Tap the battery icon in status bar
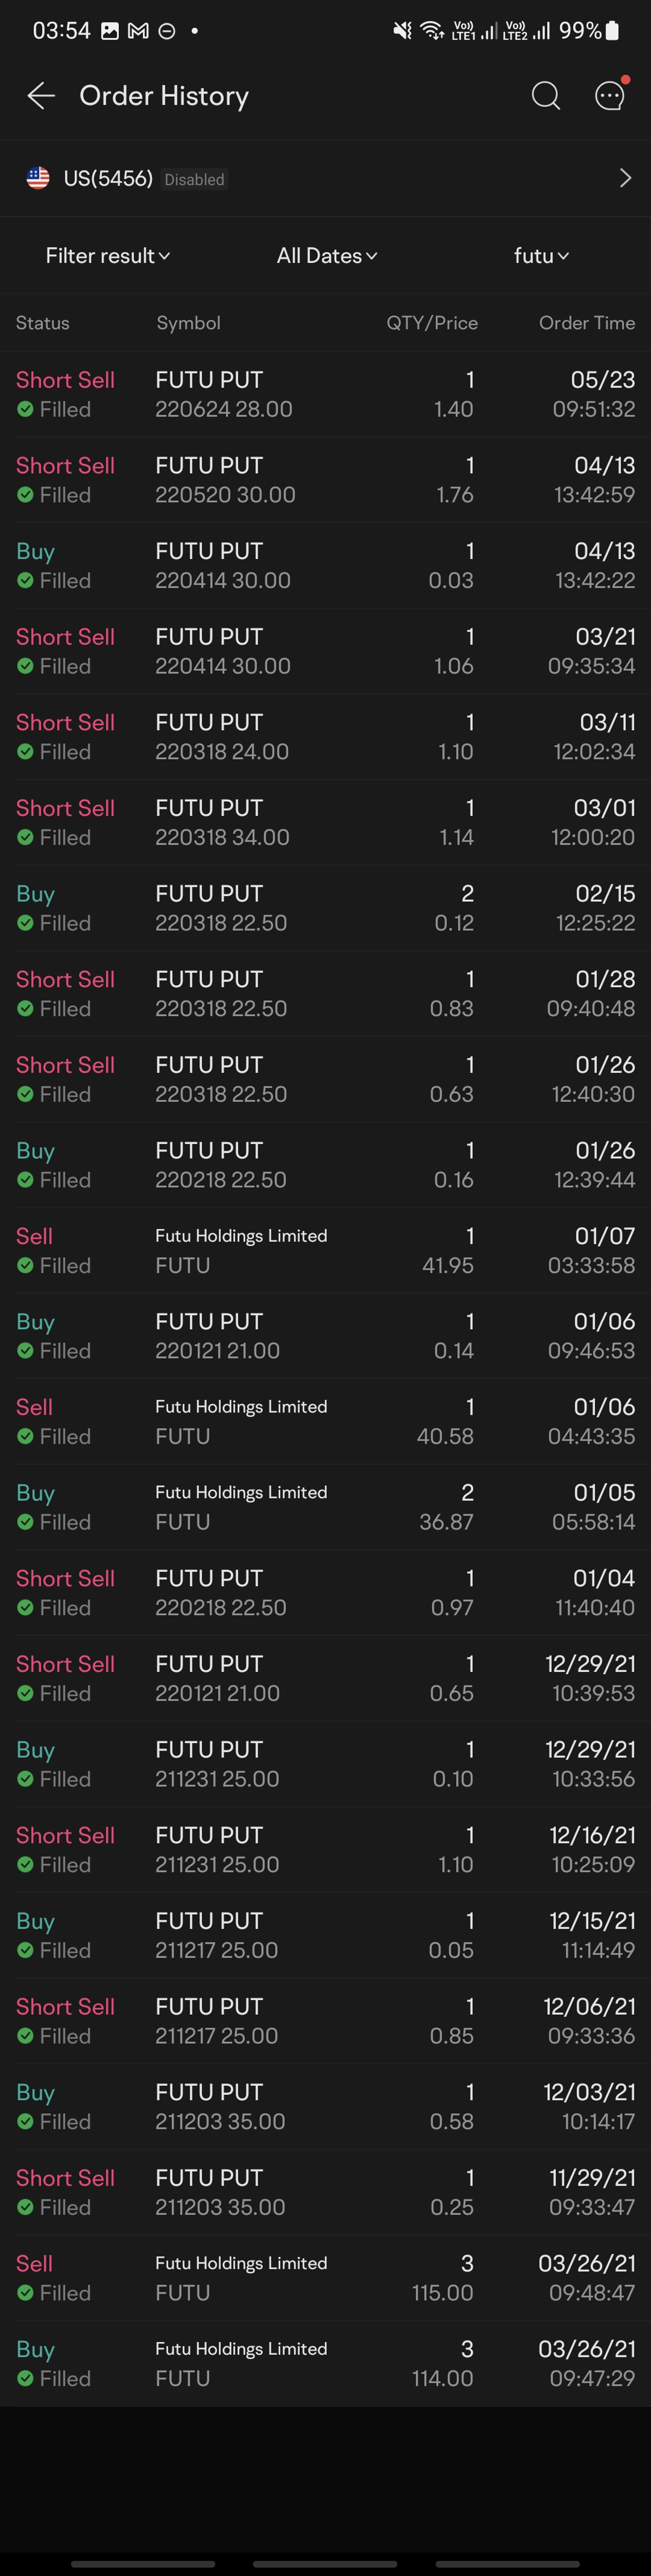Screen dimensions: 651x2576 tap(613, 31)
